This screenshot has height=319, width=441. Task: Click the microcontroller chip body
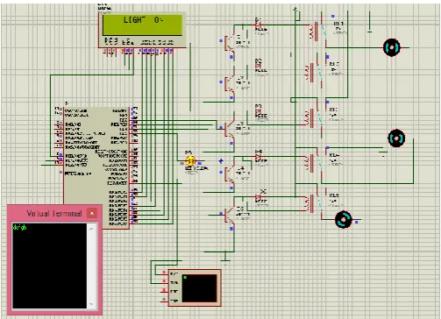96,167
